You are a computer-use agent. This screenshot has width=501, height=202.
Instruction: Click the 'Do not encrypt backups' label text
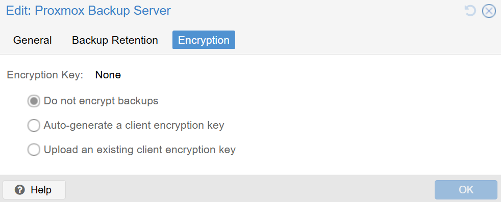point(101,101)
